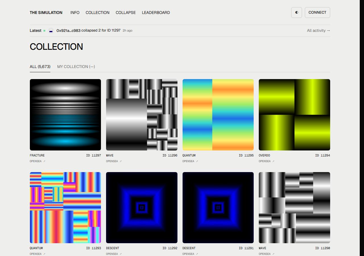The height and width of the screenshot is (256, 364).
Task: Open the WAVE artwork ID 11290
Action: (x=294, y=208)
